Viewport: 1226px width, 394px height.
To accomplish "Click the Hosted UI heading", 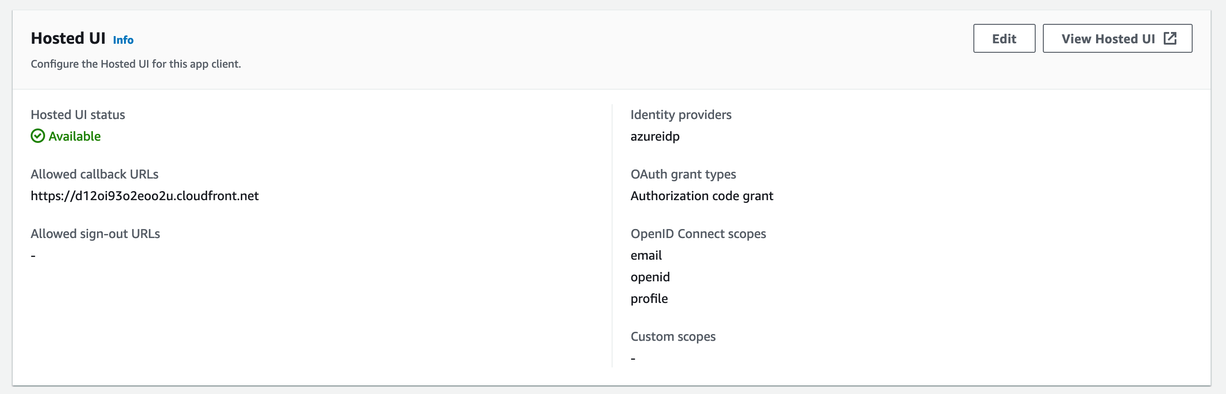I will (68, 39).
